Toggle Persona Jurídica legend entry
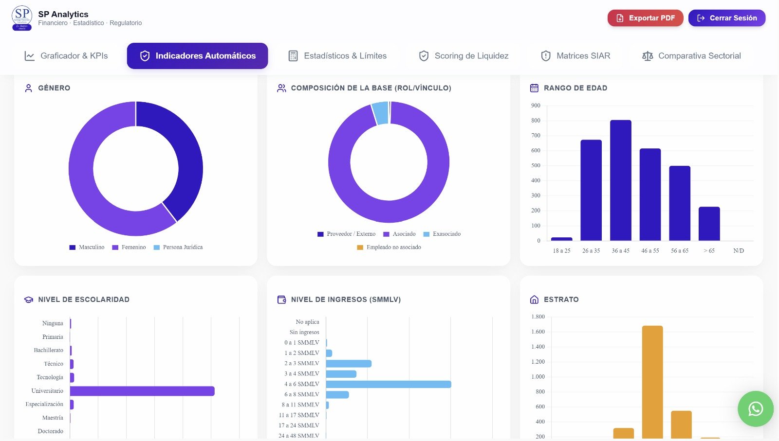This screenshot has height=441, width=779. point(178,247)
